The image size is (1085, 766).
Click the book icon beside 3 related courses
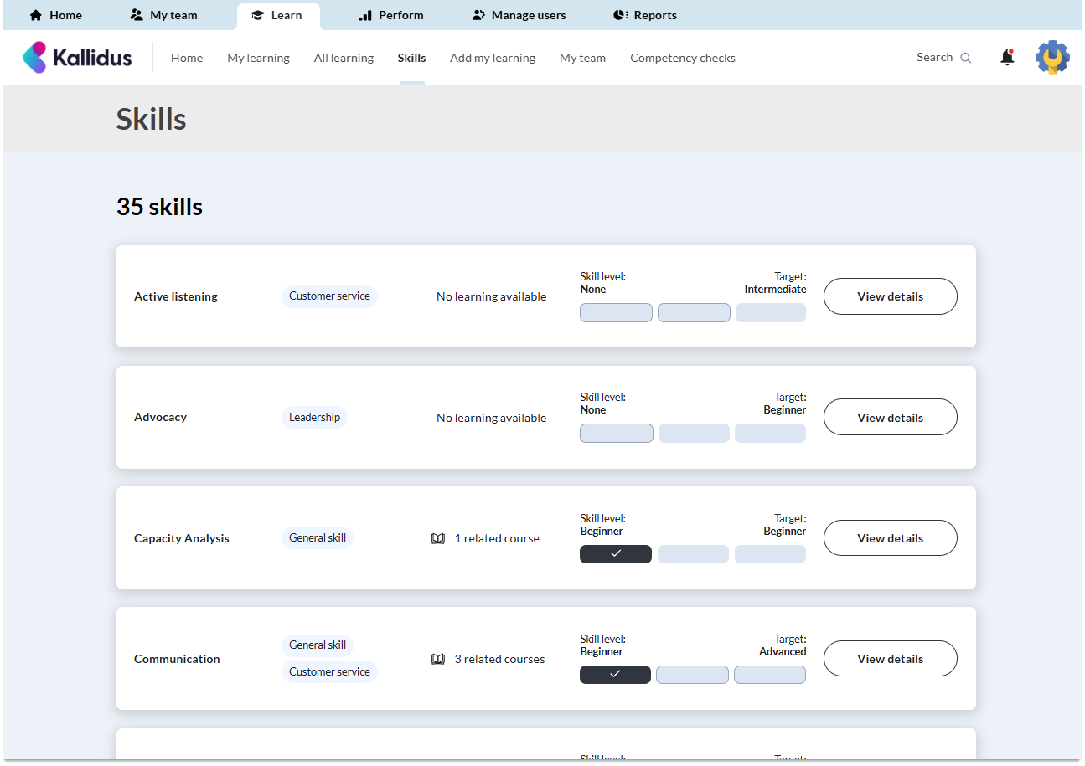click(438, 659)
